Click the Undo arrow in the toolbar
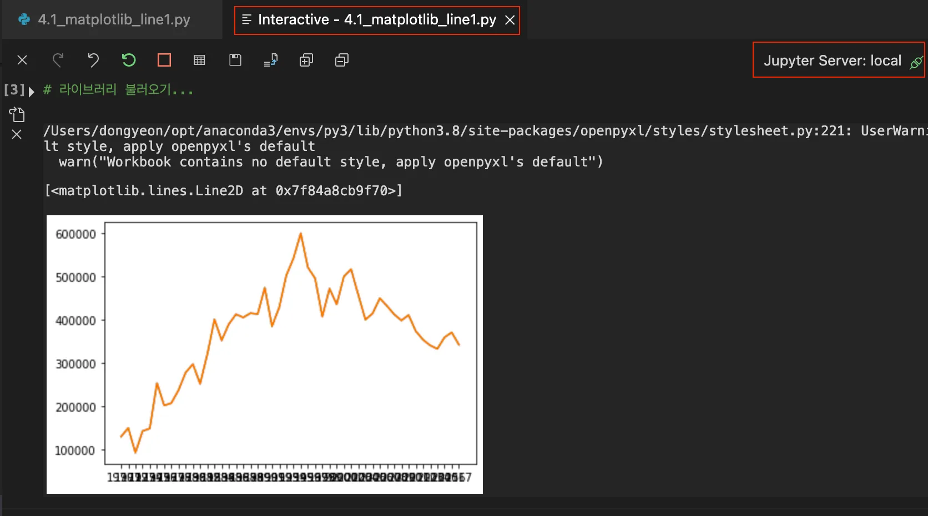The width and height of the screenshot is (928, 516). (93, 60)
